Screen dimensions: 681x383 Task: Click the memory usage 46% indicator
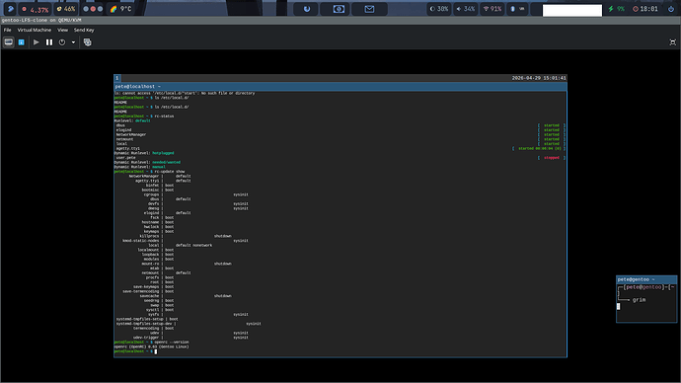pos(66,9)
